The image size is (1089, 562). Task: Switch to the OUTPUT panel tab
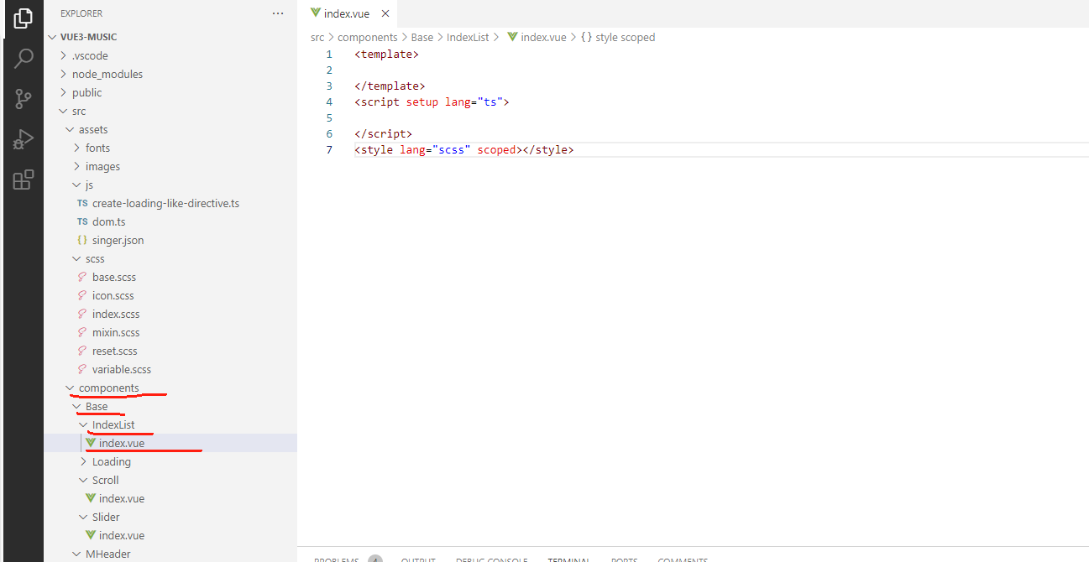click(417, 559)
